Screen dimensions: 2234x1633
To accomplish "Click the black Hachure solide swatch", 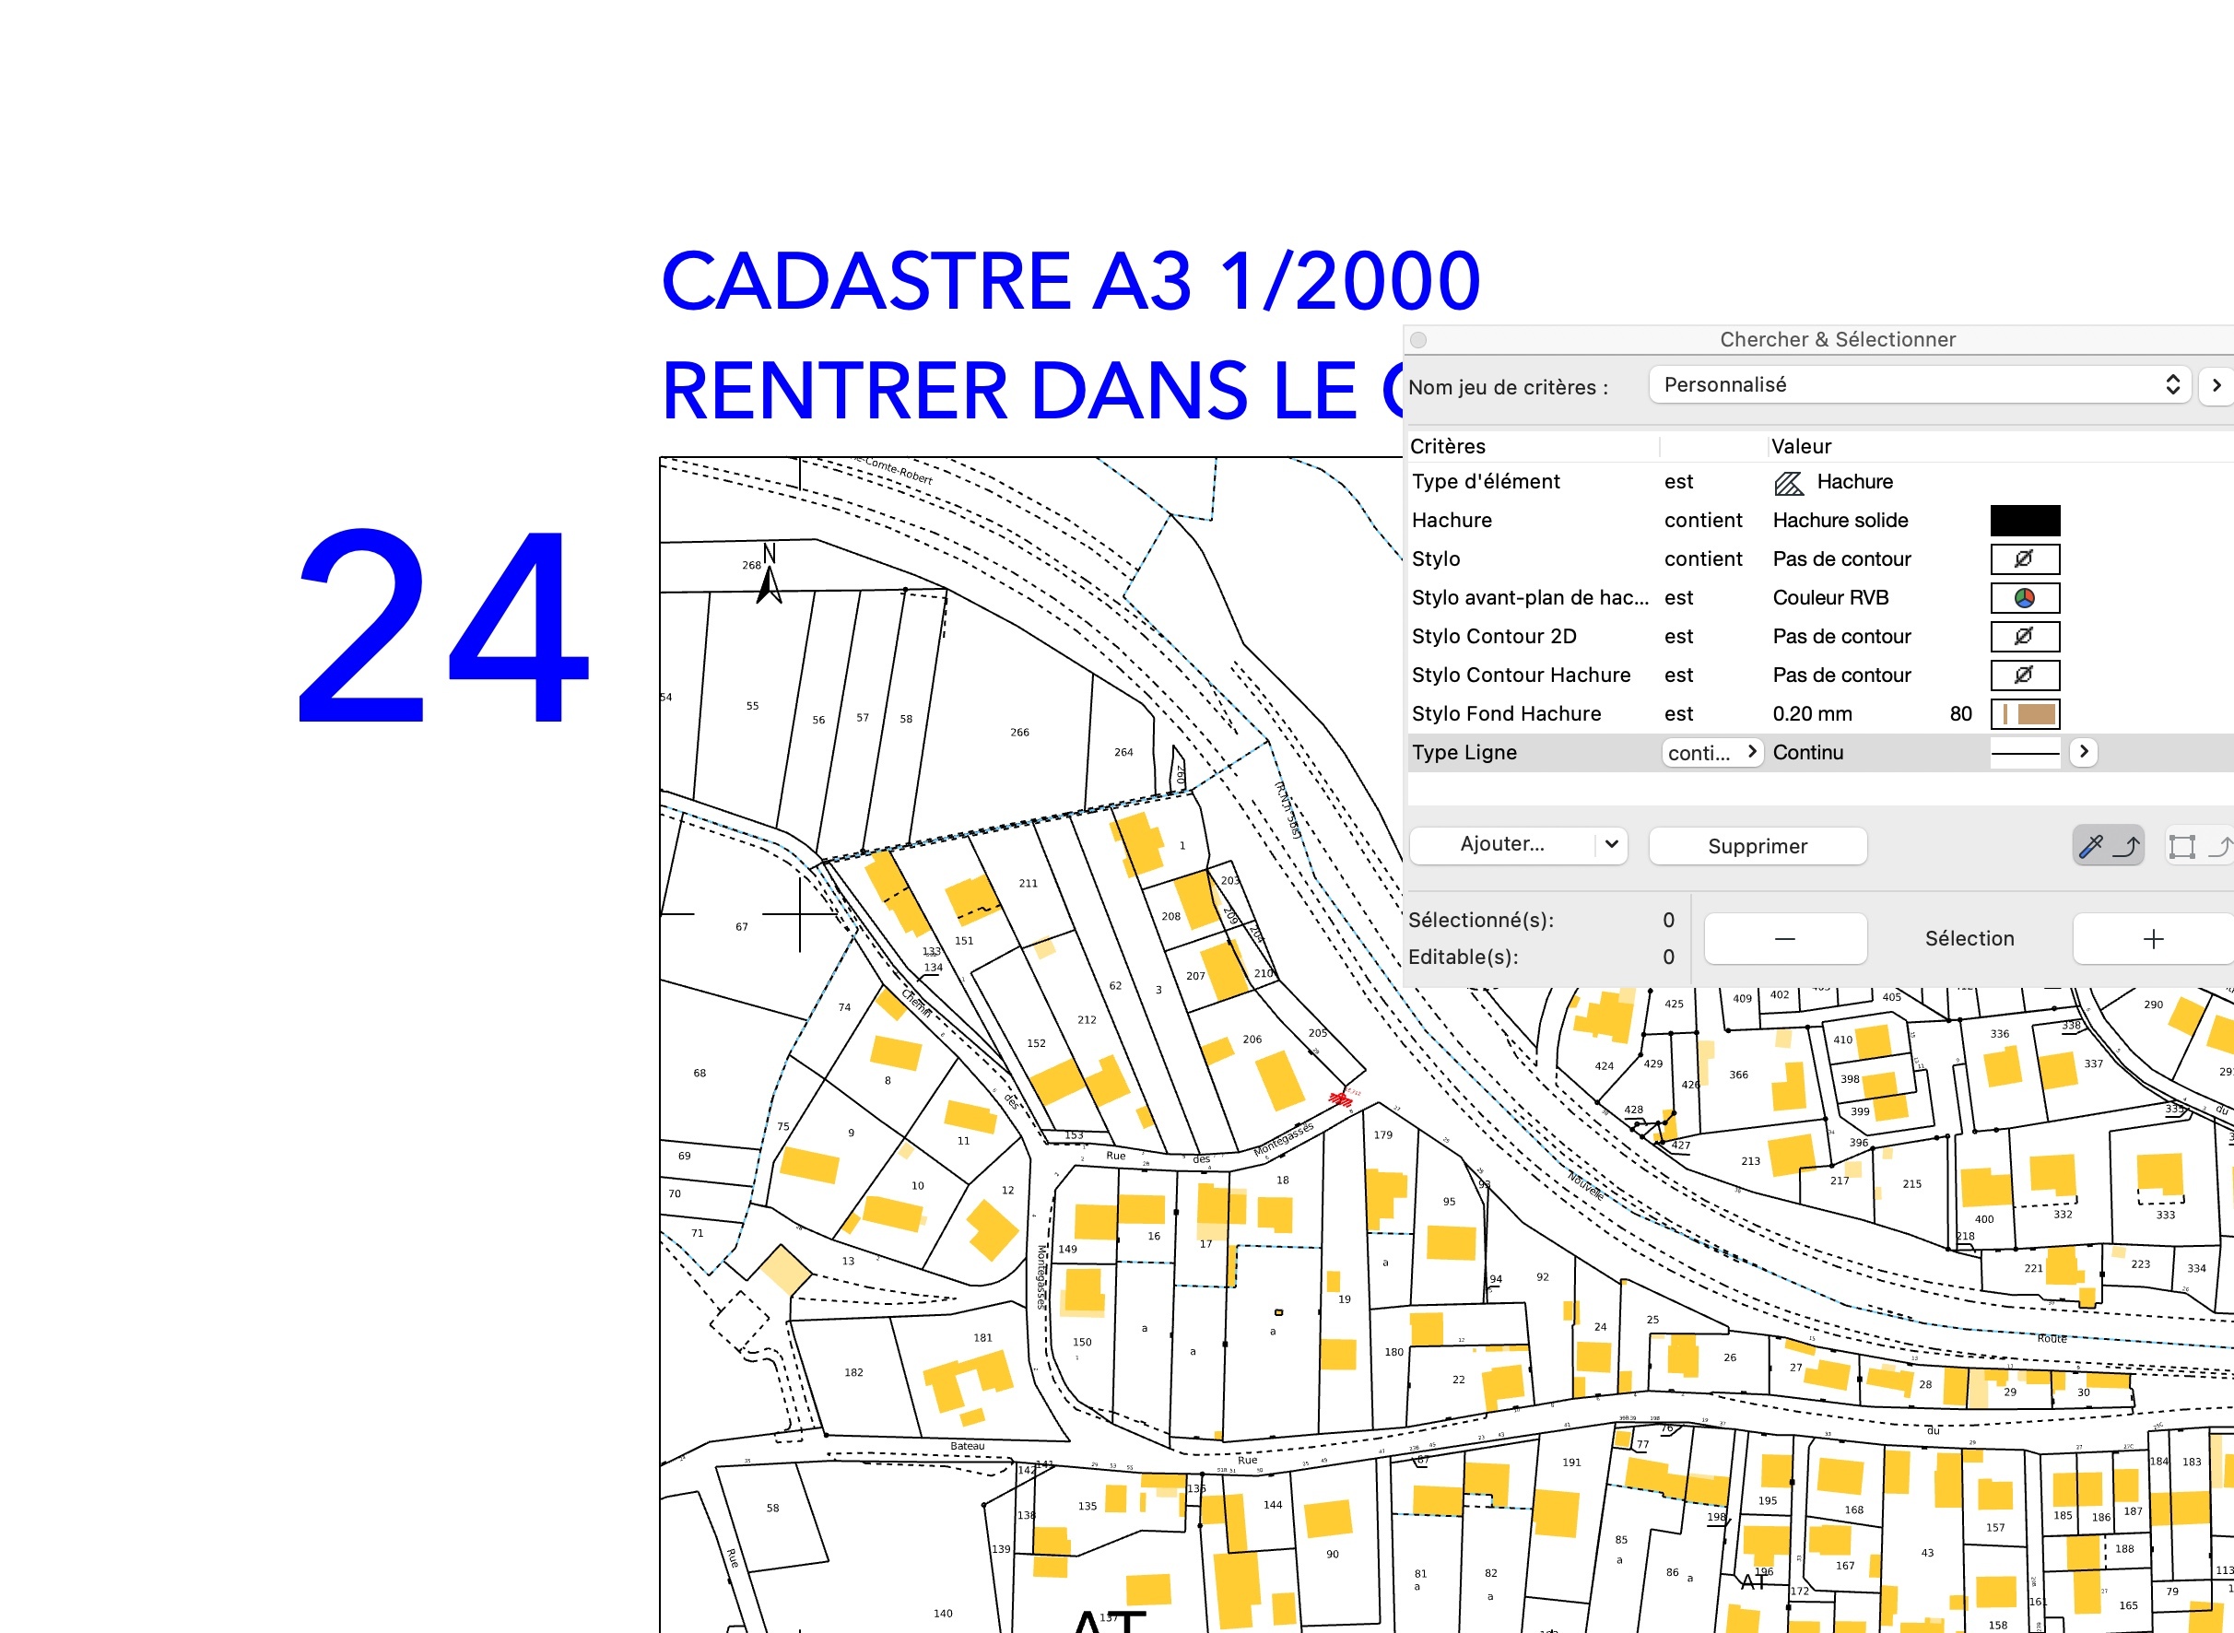I will tap(2025, 521).
